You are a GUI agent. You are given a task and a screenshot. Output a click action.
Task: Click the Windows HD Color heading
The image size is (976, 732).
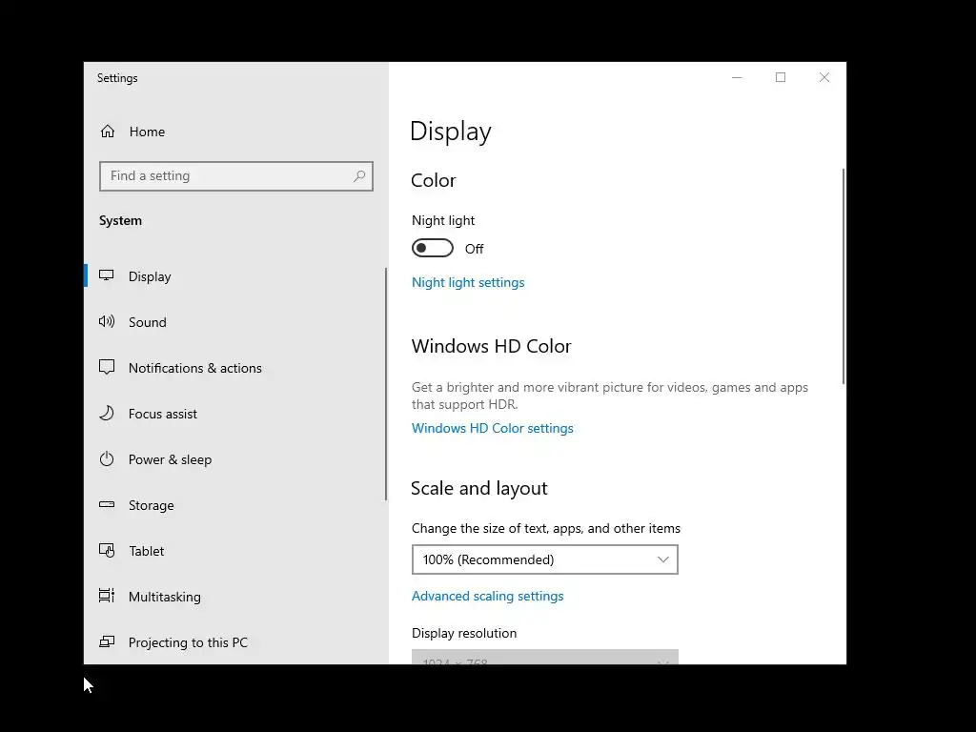(491, 346)
